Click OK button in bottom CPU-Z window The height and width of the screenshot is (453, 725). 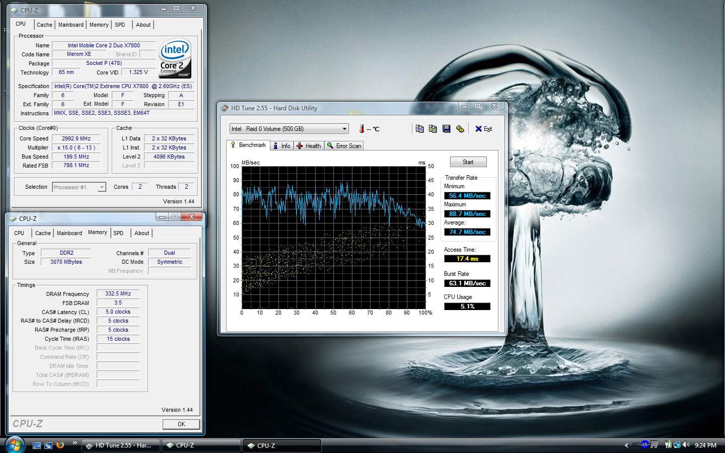pos(181,424)
